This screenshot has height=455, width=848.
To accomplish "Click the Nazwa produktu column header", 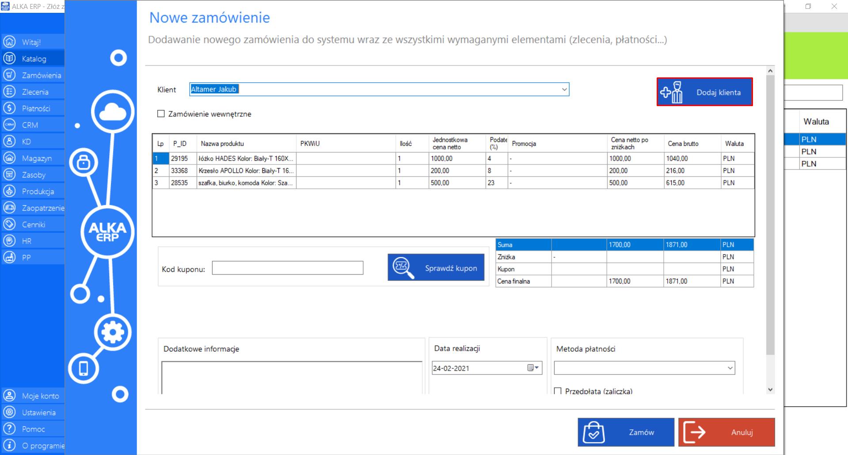I will pos(246,143).
